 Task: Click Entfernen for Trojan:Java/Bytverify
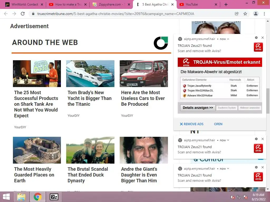252,86
